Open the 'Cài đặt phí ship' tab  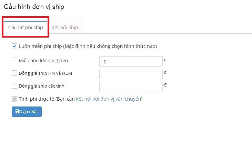tap(26, 28)
